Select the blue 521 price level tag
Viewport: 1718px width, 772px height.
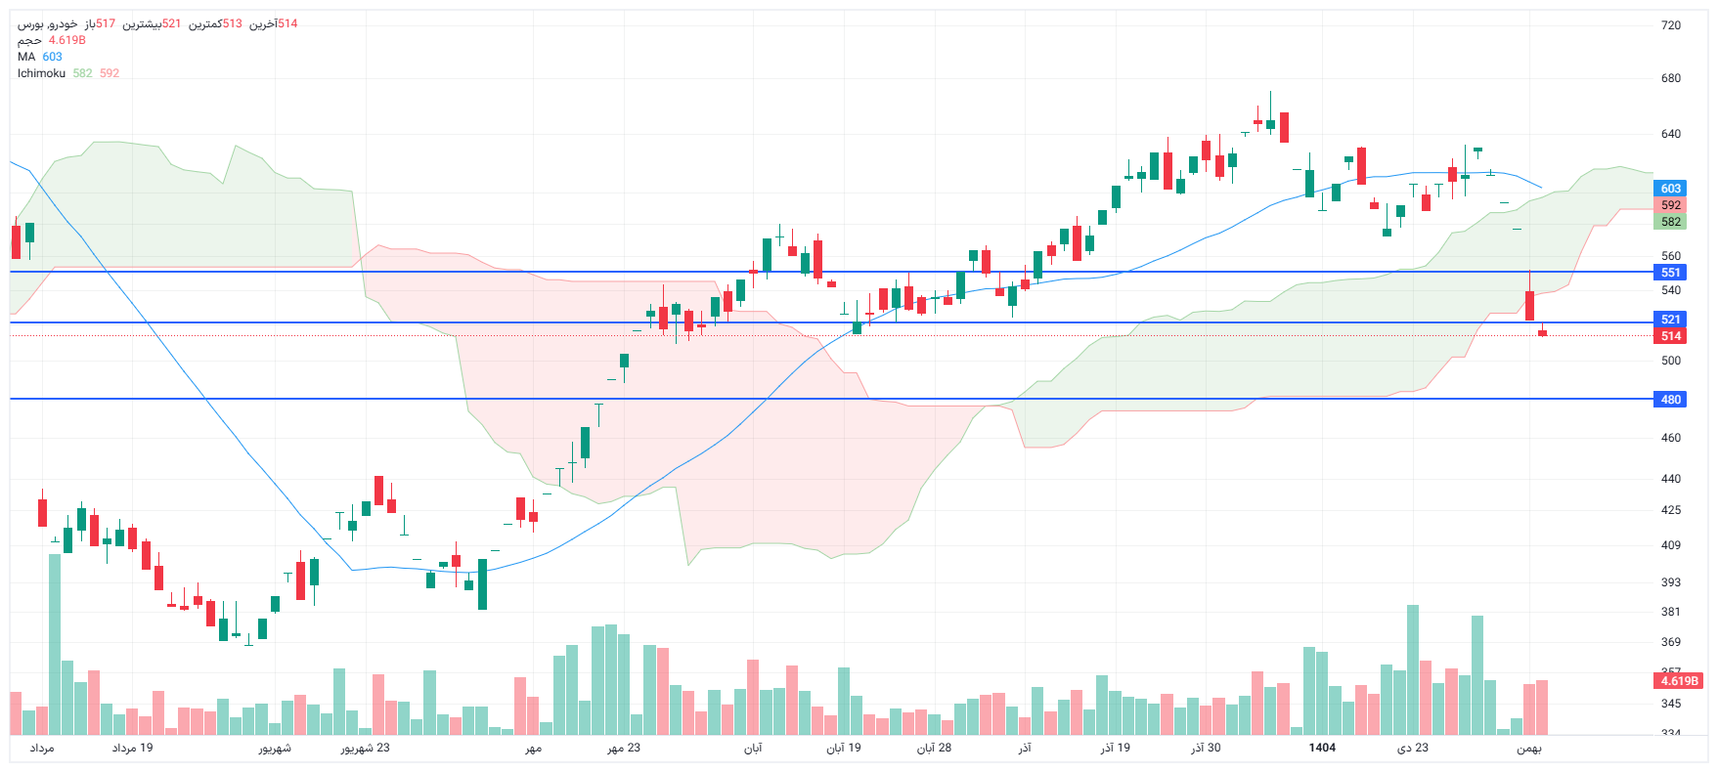pyautogui.click(x=1670, y=320)
